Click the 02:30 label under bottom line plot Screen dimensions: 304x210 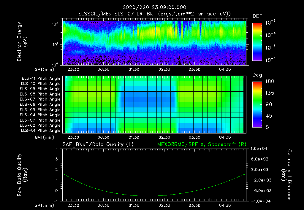(164, 205)
